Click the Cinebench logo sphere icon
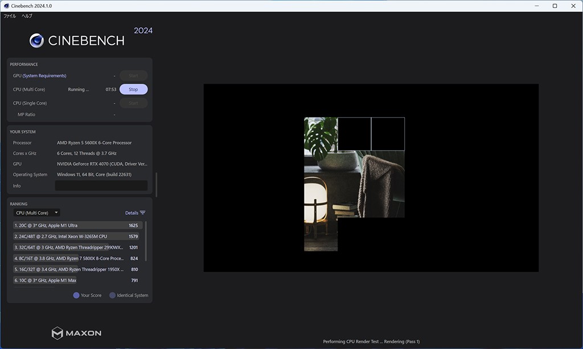The height and width of the screenshot is (349, 583). [x=37, y=40]
